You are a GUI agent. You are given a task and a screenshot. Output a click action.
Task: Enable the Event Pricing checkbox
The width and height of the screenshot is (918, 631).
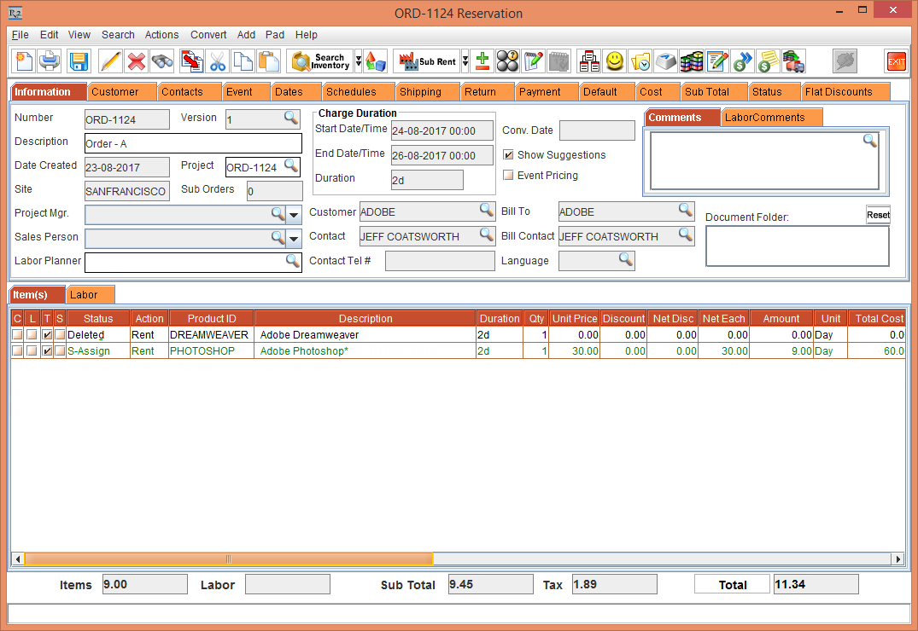(x=508, y=176)
